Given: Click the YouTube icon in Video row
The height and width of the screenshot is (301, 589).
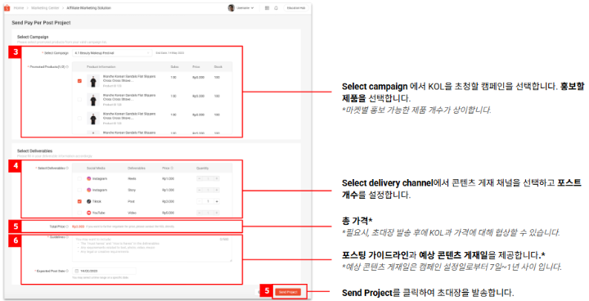Looking at the screenshot, I should pyautogui.click(x=89, y=213).
